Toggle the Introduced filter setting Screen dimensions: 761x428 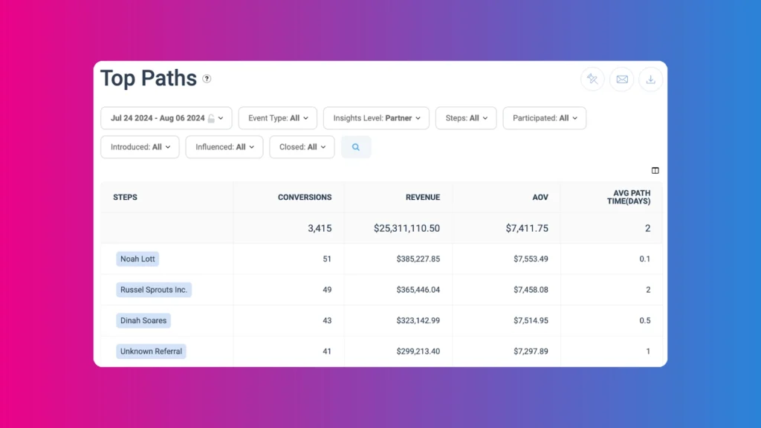click(x=139, y=147)
